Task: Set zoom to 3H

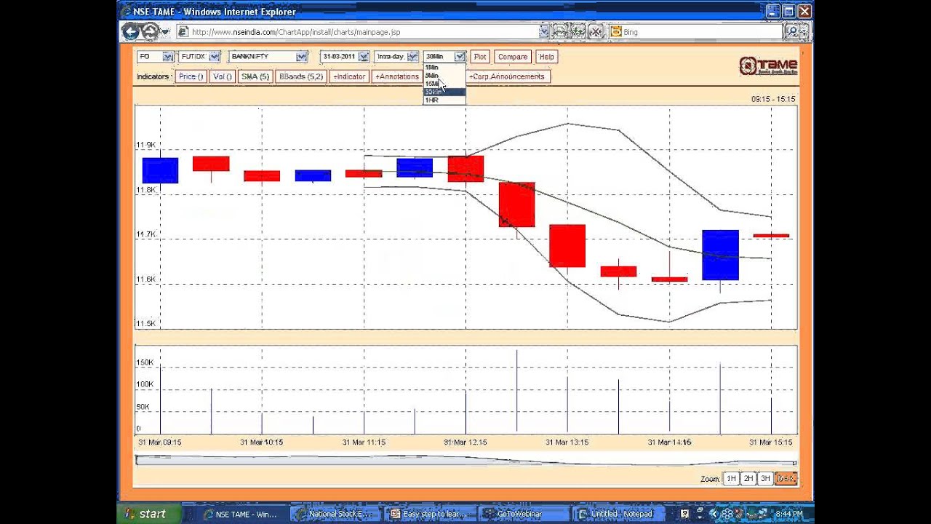Action: coord(764,478)
